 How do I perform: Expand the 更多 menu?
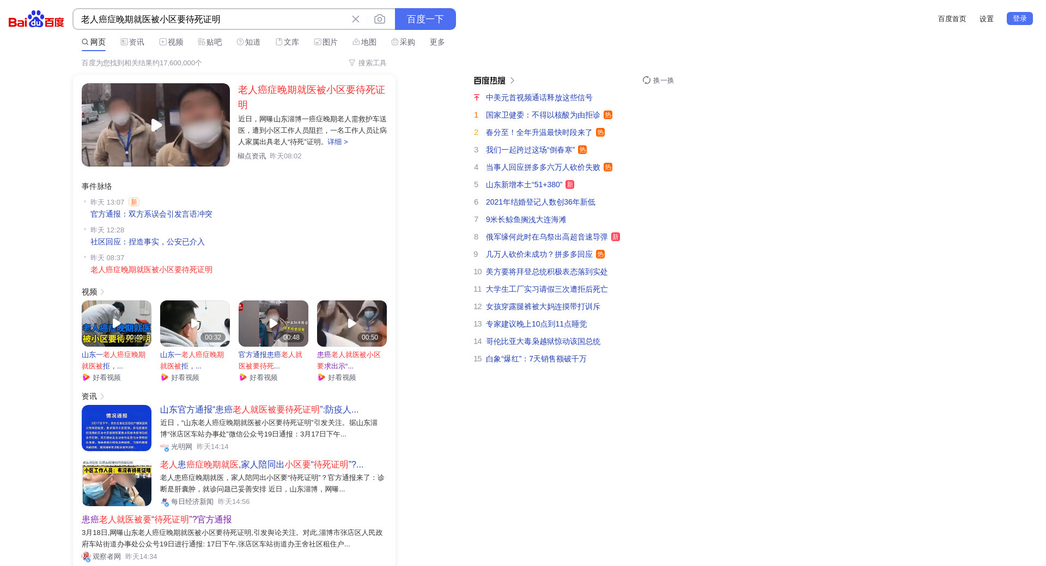(437, 42)
